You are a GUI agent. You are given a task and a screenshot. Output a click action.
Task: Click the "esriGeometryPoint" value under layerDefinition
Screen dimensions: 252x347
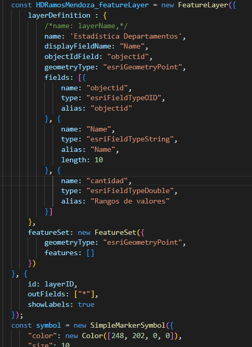[x=143, y=67]
